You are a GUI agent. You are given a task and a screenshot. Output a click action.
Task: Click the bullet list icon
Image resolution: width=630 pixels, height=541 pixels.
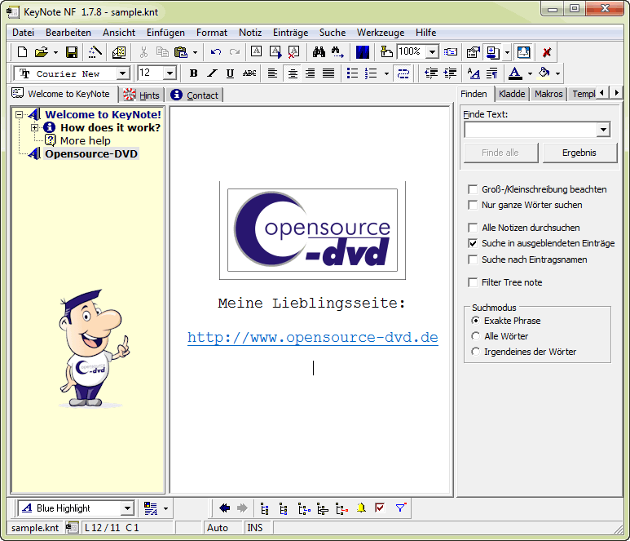point(352,73)
